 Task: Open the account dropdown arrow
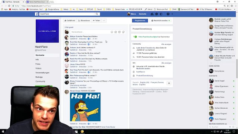coord(172,14)
